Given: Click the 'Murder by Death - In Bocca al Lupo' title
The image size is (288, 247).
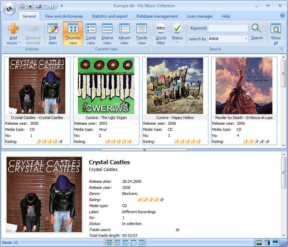Looking at the screenshot, I should pyautogui.click(x=244, y=118).
